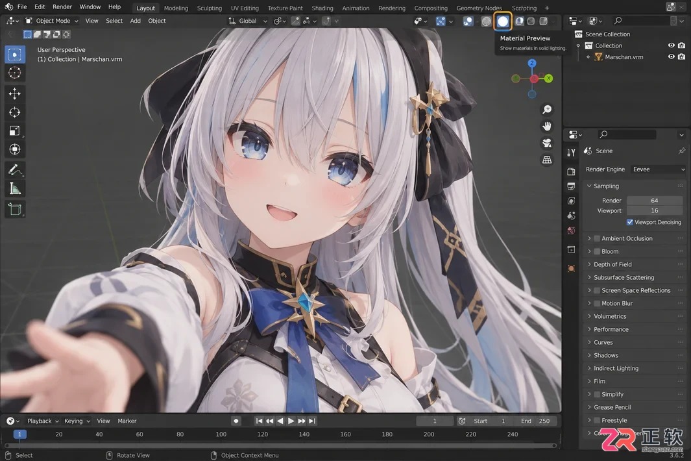The width and height of the screenshot is (691, 461).
Task: Select the Select Box tool
Action: [x=14, y=55]
